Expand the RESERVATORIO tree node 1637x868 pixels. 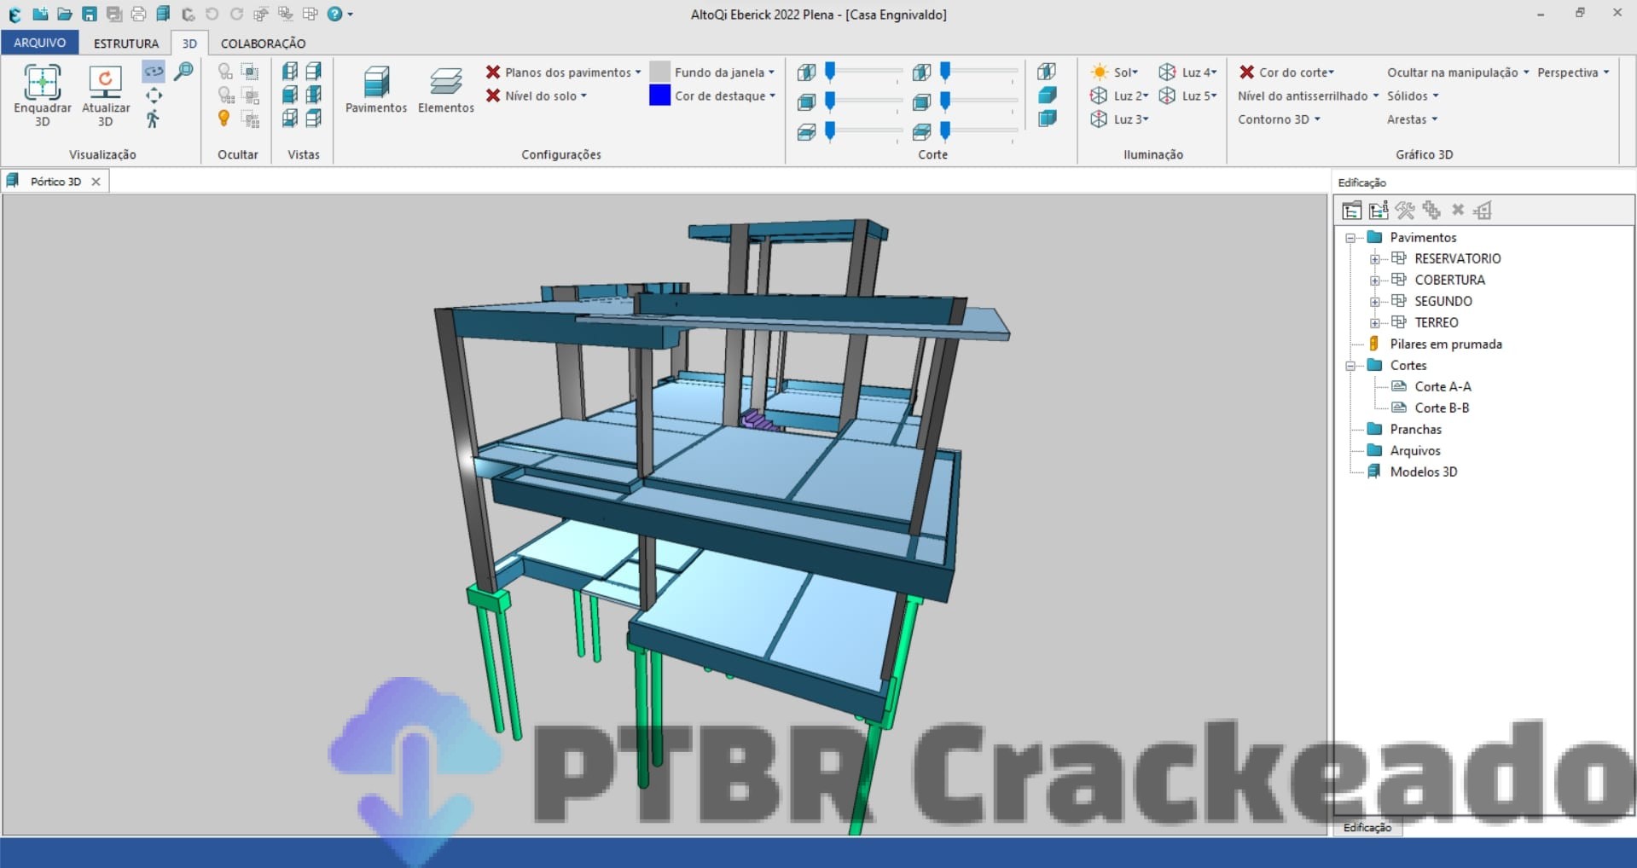pos(1374,259)
